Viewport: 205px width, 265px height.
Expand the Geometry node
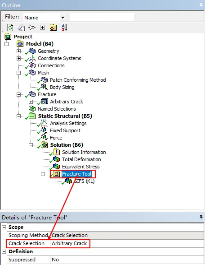18,51
